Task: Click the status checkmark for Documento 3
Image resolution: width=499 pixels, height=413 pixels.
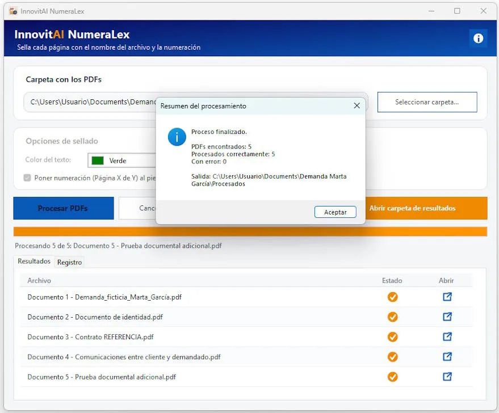Action: tap(392, 336)
